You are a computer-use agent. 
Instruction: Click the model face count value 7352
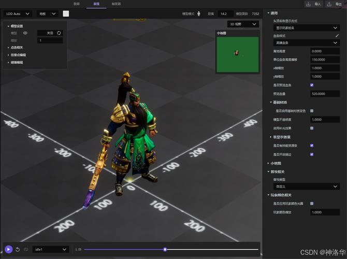(255, 13)
